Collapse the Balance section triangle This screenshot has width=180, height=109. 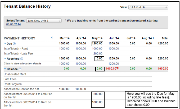tap(5, 69)
